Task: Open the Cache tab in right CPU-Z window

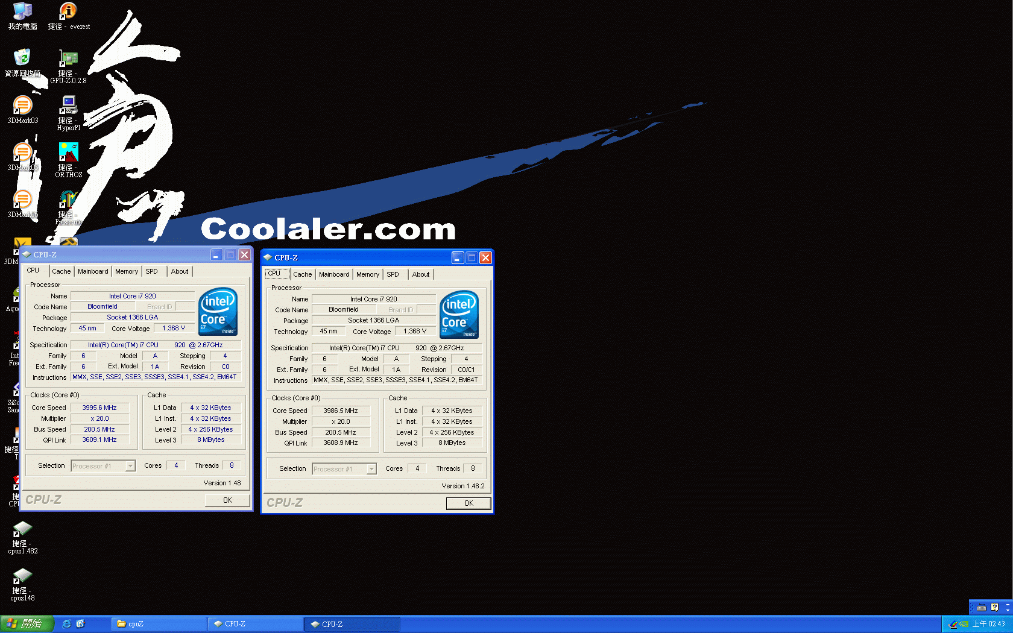Action: [x=302, y=274]
